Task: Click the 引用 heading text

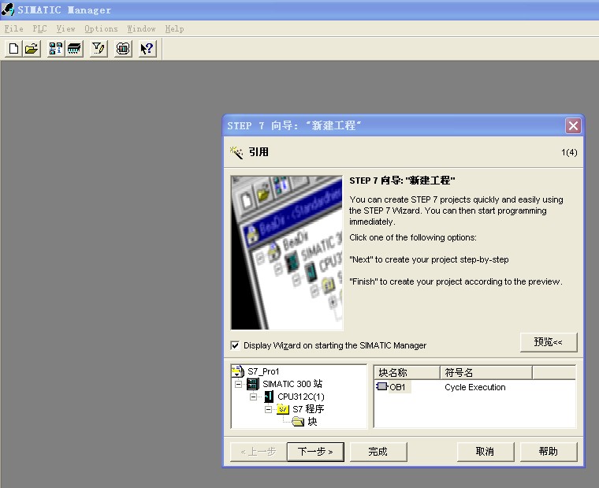Action: 259,152
